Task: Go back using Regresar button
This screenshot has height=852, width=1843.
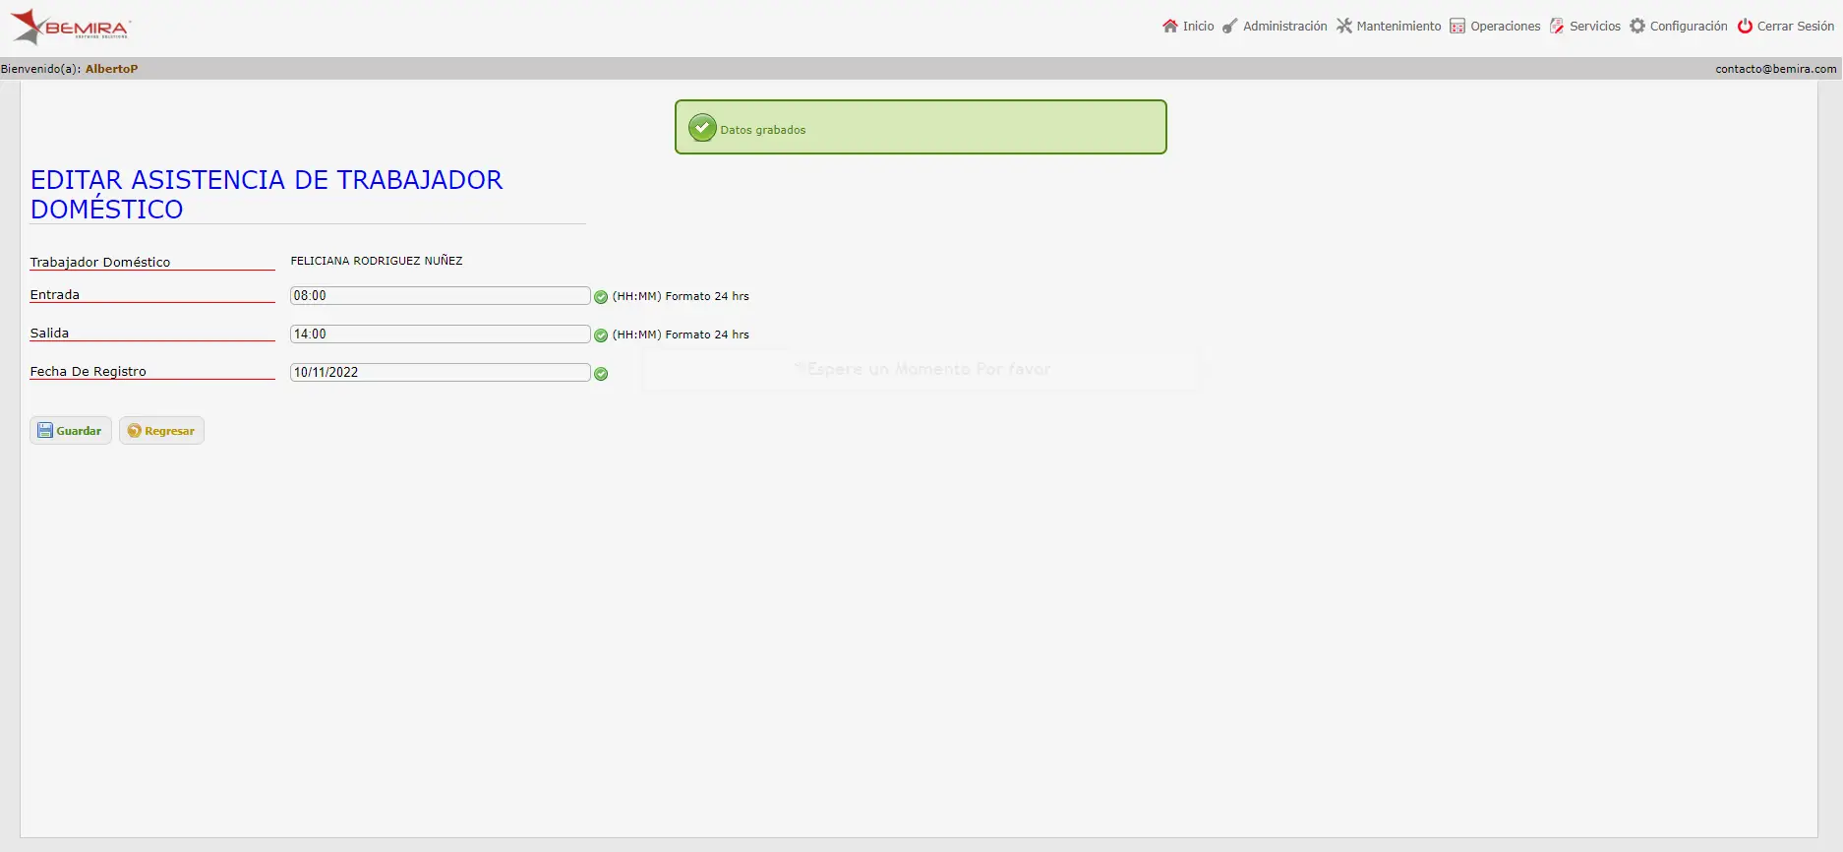Action: pos(161,431)
